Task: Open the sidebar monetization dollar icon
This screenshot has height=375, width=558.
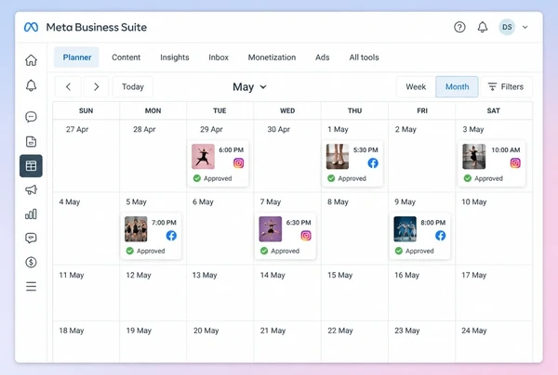Action: (x=31, y=262)
